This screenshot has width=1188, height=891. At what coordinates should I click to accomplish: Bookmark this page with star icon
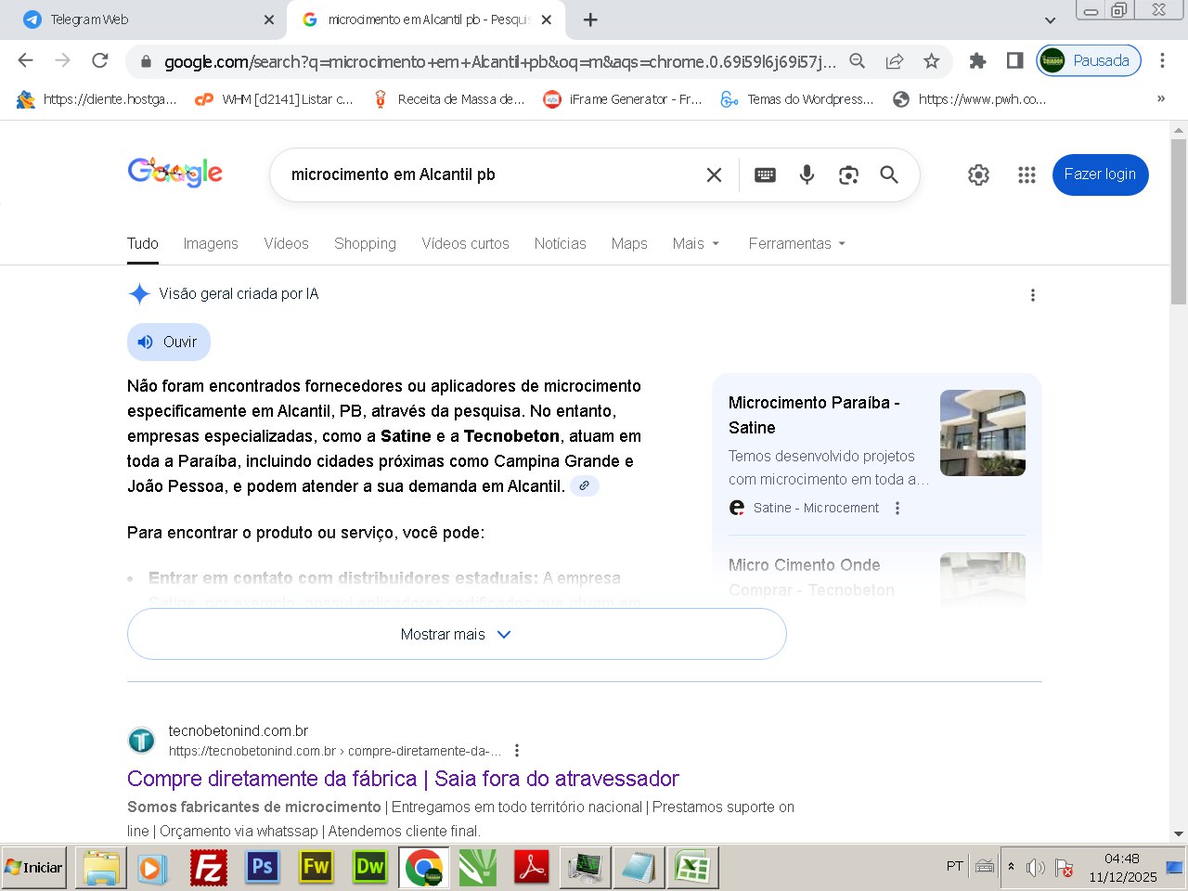pos(932,61)
